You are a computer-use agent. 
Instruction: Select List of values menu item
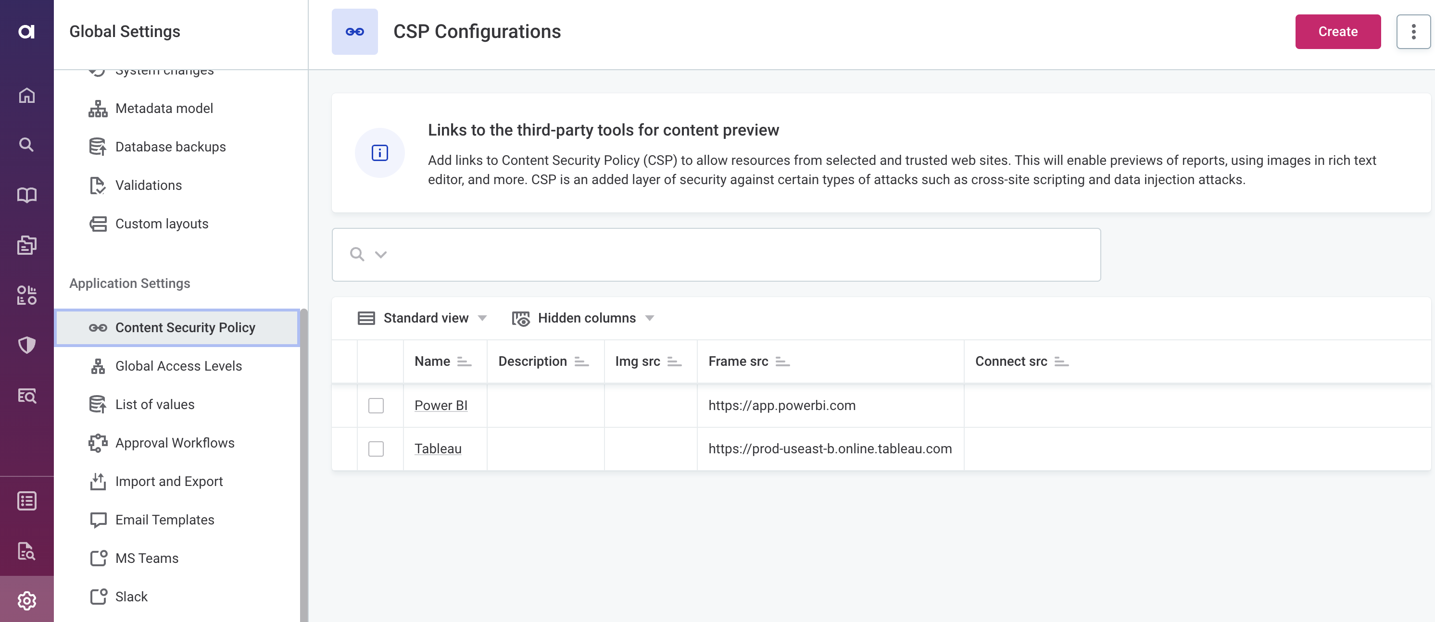click(x=155, y=403)
